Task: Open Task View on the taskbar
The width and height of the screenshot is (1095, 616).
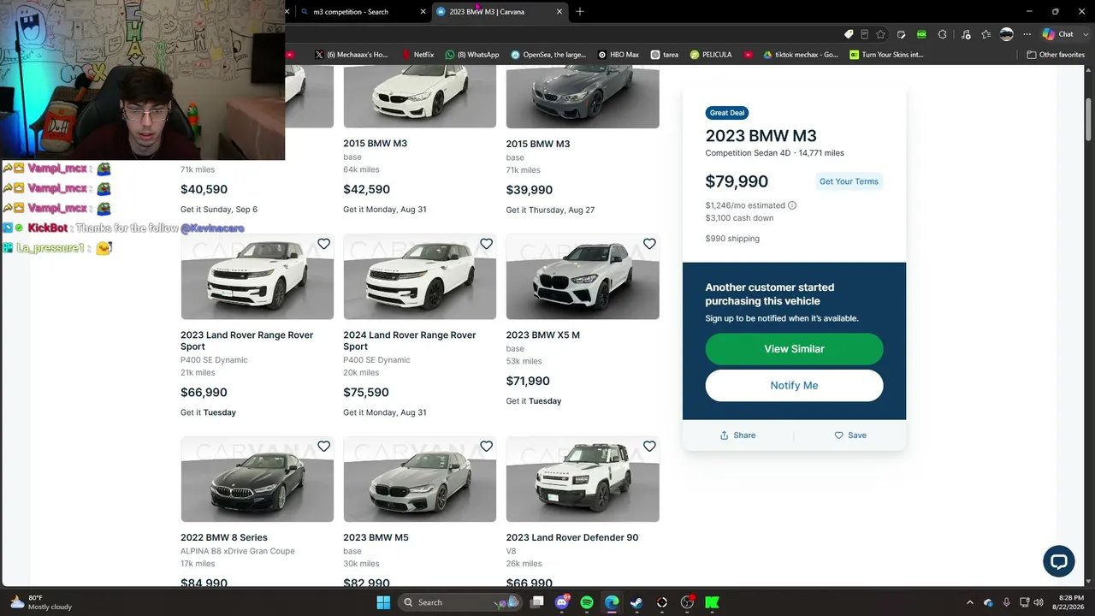Action: pos(536,602)
